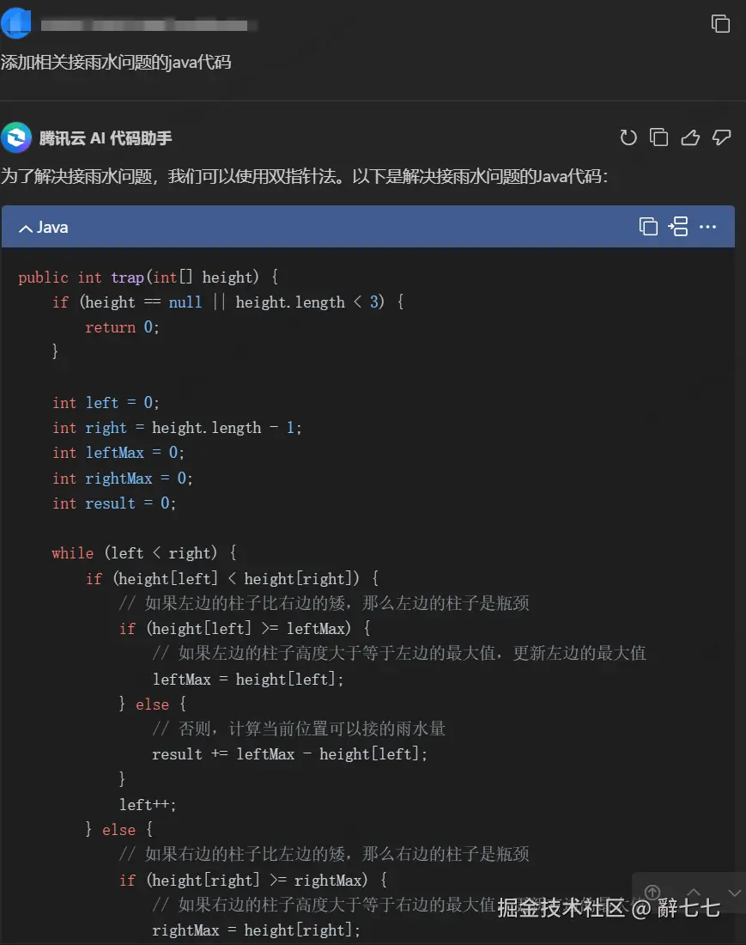Click the message '添加相关接雨水问题的java代码'
This screenshot has height=945, width=746.
coord(116,62)
